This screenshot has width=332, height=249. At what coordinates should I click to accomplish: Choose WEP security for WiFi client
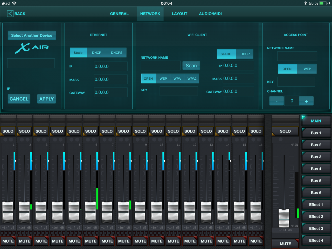(163, 79)
